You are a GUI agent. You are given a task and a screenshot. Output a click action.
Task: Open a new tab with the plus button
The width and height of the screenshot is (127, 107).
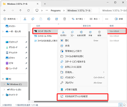(45, 4)
